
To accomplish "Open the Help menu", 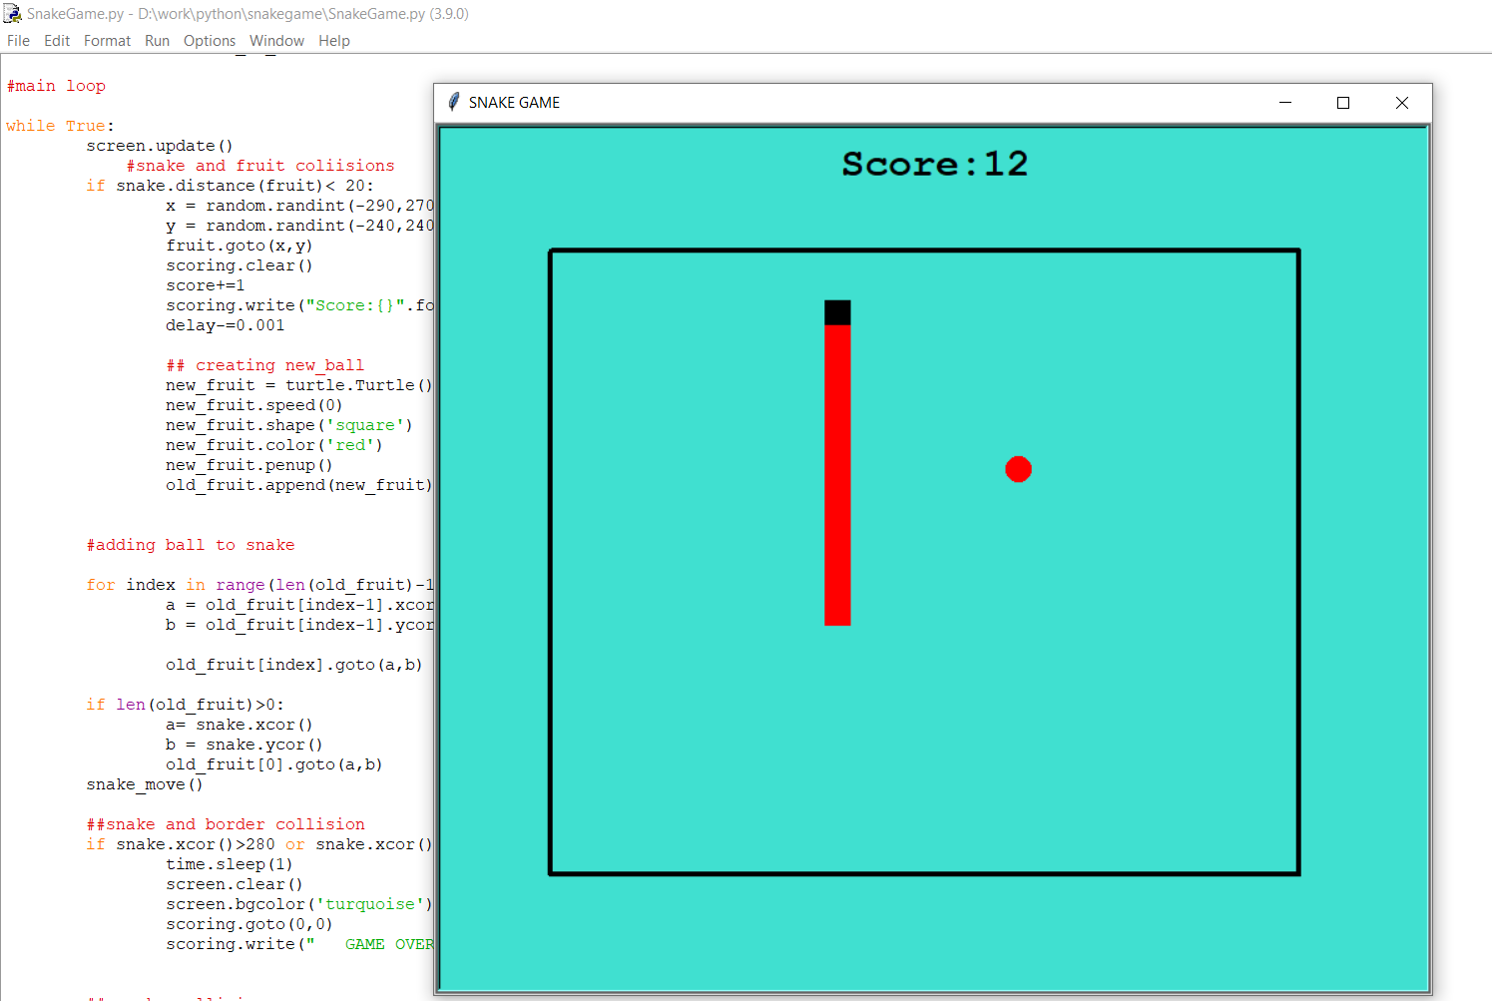I will pos(334,41).
